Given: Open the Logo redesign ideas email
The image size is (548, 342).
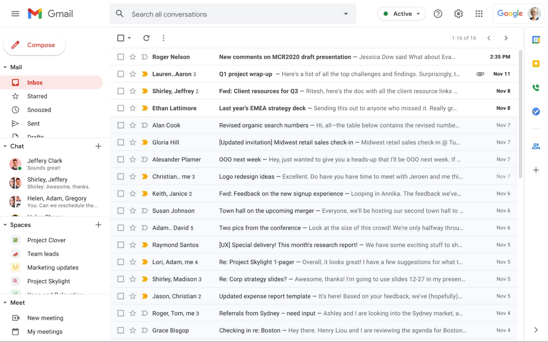Looking at the screenshot, I should 313,177.
